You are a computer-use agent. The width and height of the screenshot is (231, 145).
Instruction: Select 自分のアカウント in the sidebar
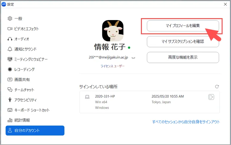(x=35, y=130)
